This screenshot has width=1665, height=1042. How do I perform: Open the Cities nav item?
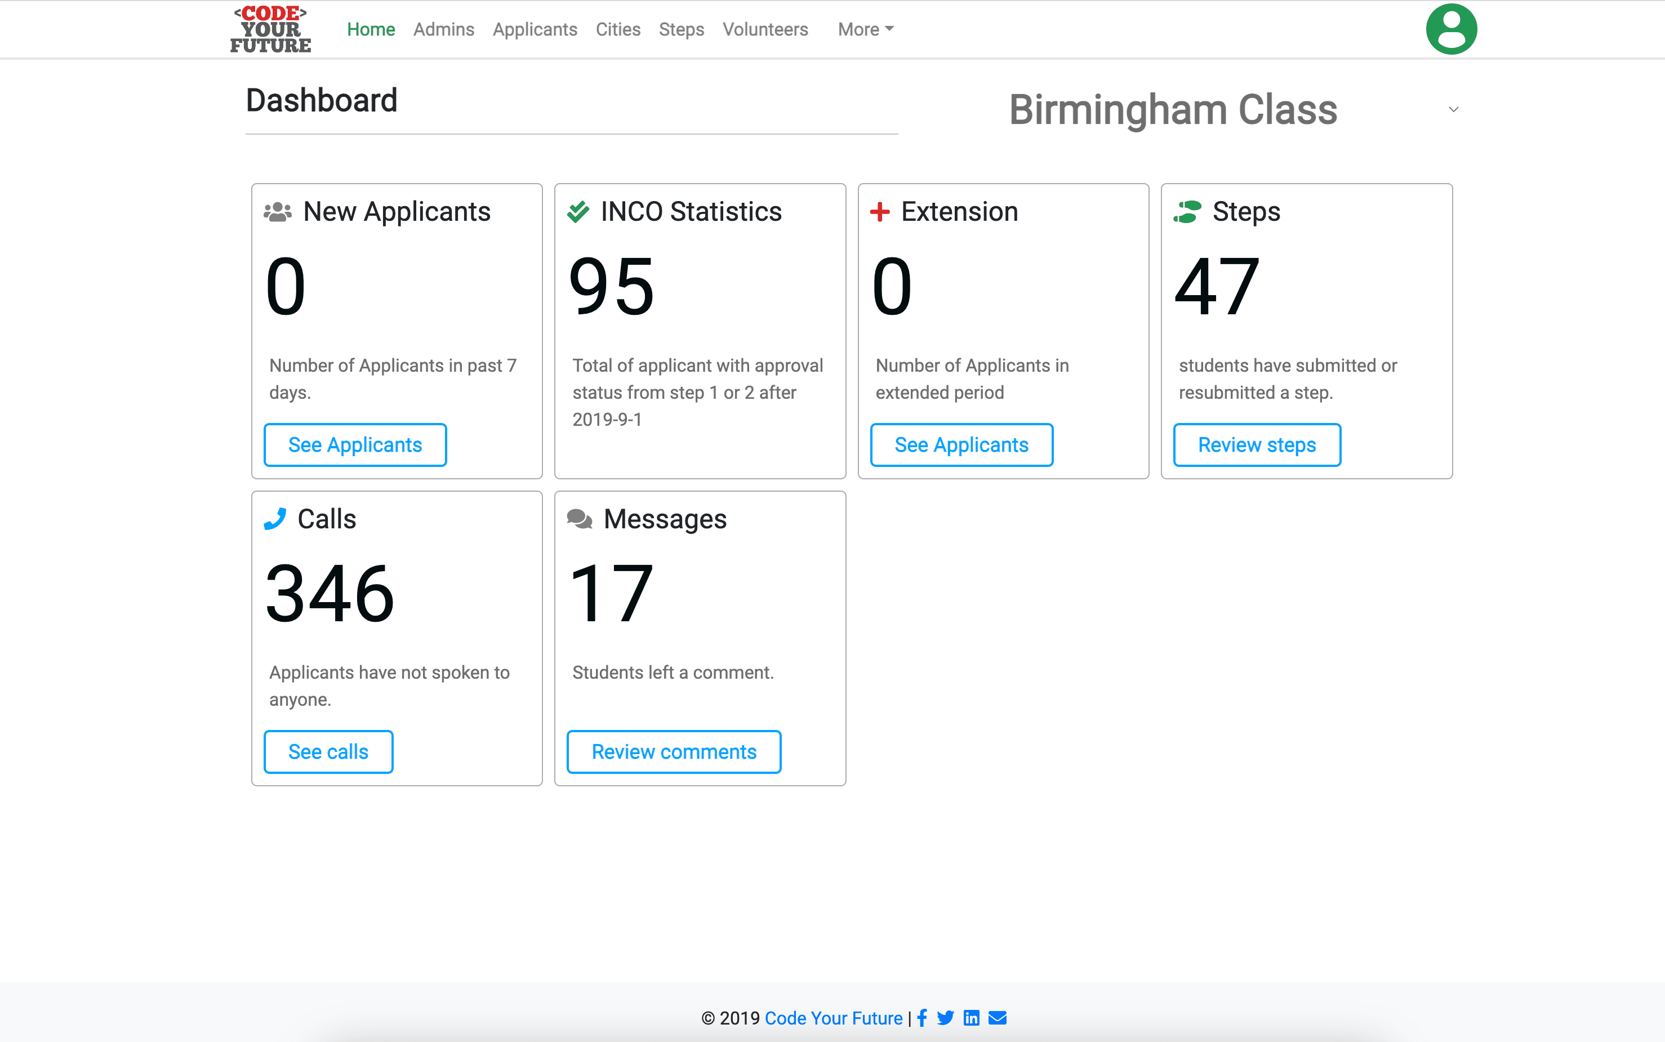coord(618,29)
